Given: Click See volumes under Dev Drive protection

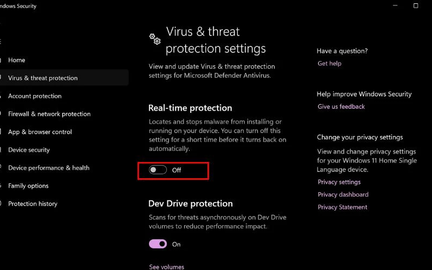Looking at the screenshot, I should coord(166,267).
